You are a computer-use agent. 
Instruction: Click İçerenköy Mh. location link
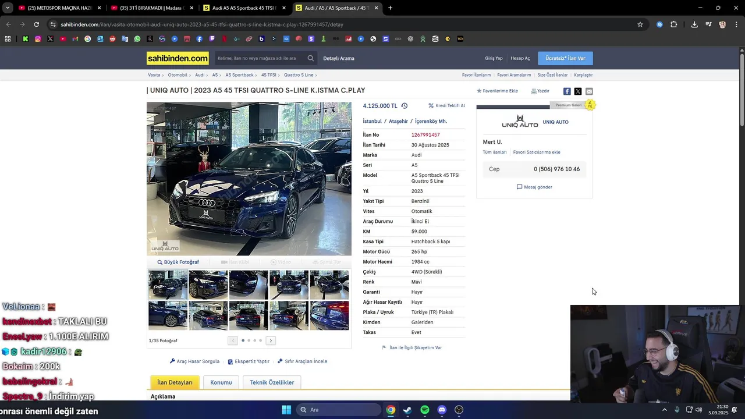click(431, 121)
